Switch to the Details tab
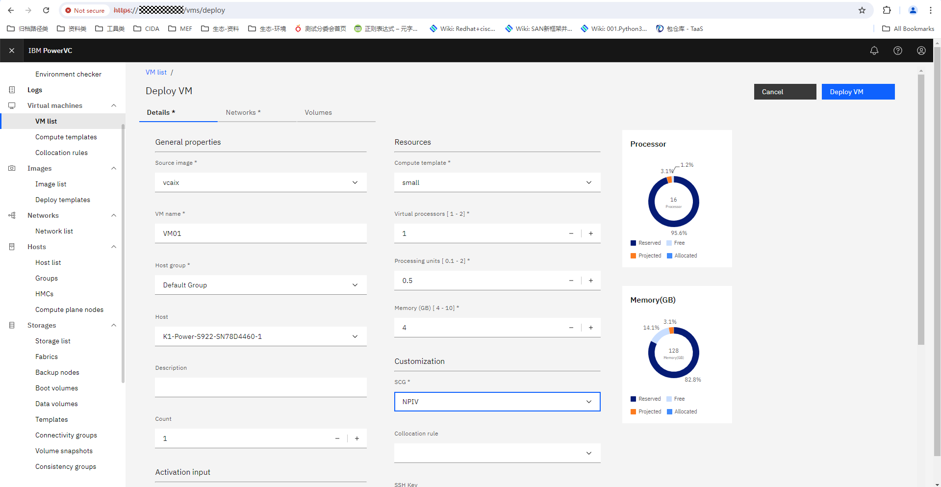 pos(178,112)
